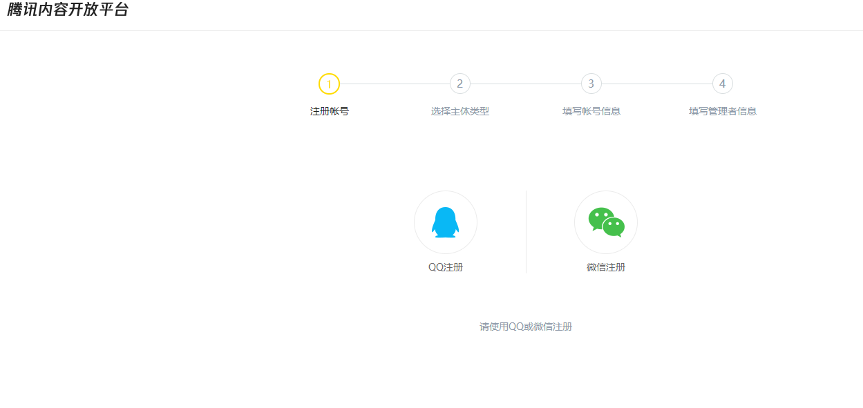The height and width of the screenshot is (408, 863).
Task: Click the 填写帐号信息 step label
Action: tap(591, 111)
